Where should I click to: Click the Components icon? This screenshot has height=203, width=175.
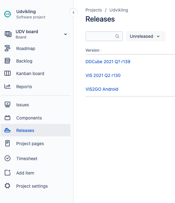pyautogui.click(x=7, y=118)
